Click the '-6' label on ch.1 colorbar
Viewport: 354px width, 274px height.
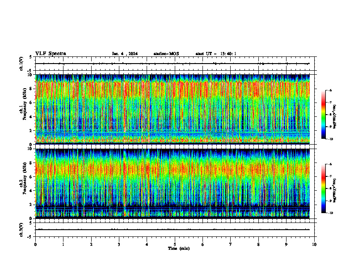[x=329, y=90]
